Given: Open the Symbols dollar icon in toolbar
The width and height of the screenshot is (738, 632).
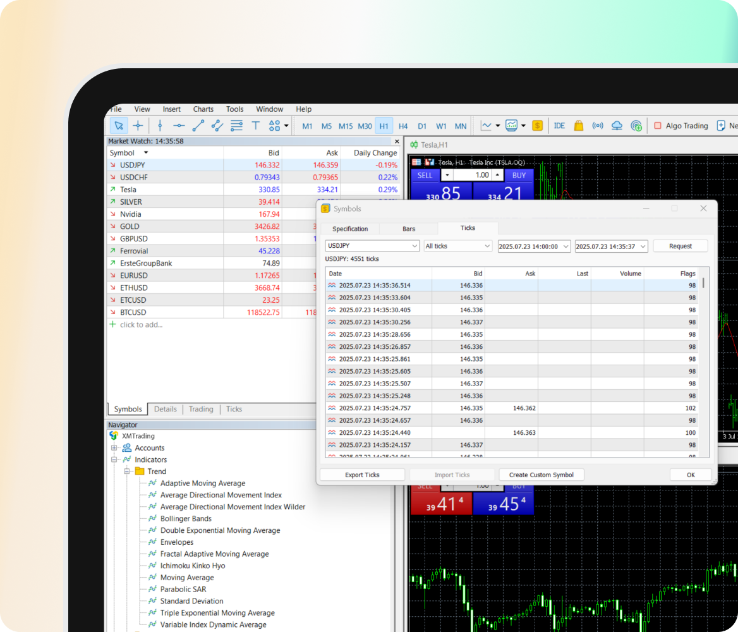Looking at the screenshot, I should pos(537,126).
